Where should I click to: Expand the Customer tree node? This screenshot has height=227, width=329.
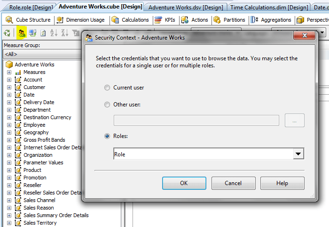coord(9,88)
